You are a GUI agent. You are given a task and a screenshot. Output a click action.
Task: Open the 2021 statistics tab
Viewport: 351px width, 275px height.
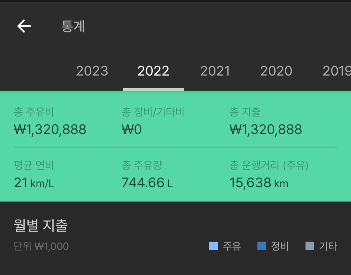[x=215, y=71]
